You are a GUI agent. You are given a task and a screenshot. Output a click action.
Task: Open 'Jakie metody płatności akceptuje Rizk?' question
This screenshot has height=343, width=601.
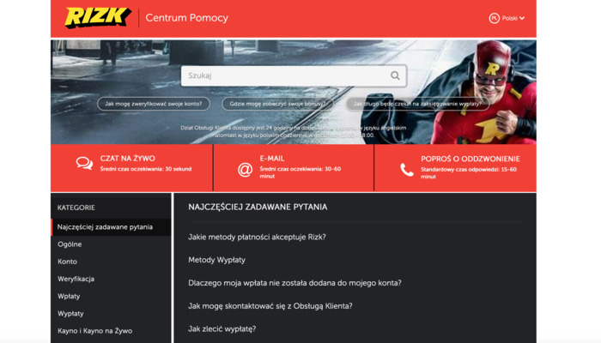(x=257, y=237)
